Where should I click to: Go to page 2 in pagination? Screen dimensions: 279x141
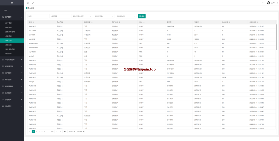37,131
